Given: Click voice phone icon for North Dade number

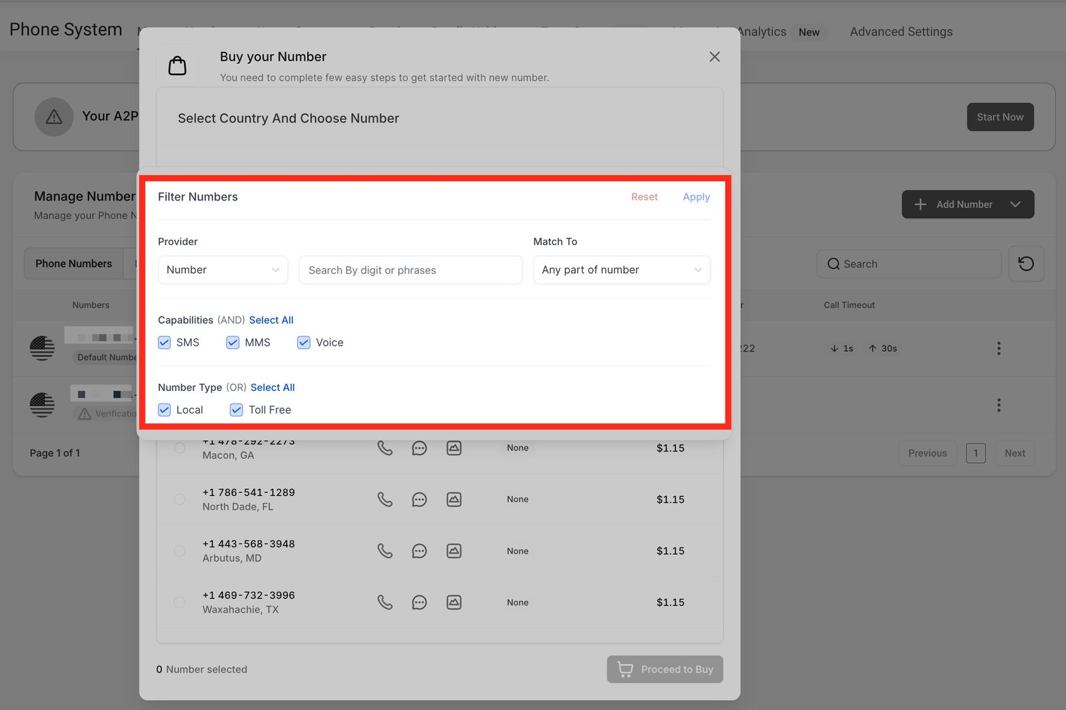Looking at the screenshot, I should coord(385,499).
